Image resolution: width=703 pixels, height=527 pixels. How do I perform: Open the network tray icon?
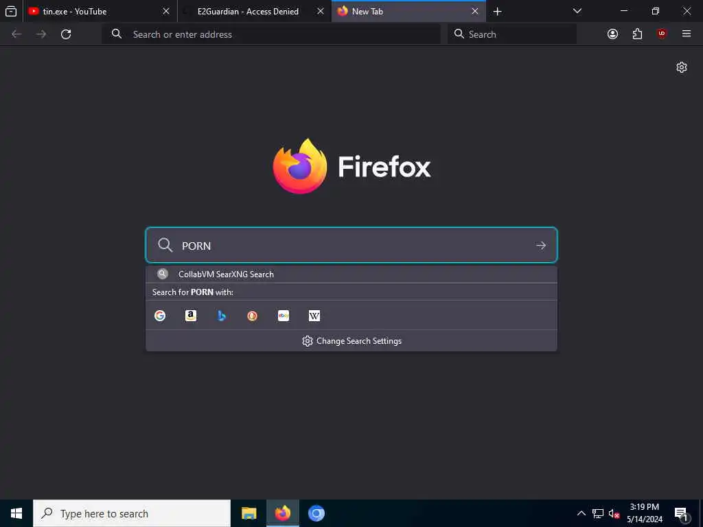click(598, 513)
